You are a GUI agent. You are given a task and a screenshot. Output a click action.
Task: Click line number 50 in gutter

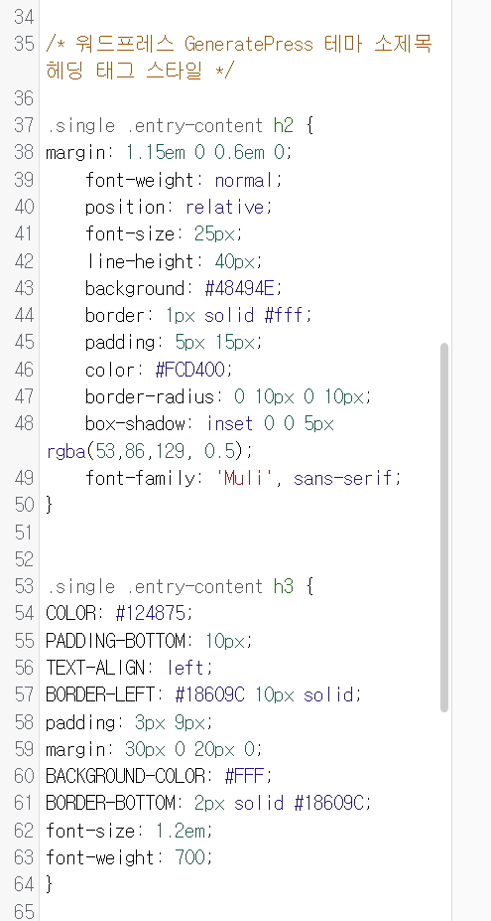tap(24, 505)
